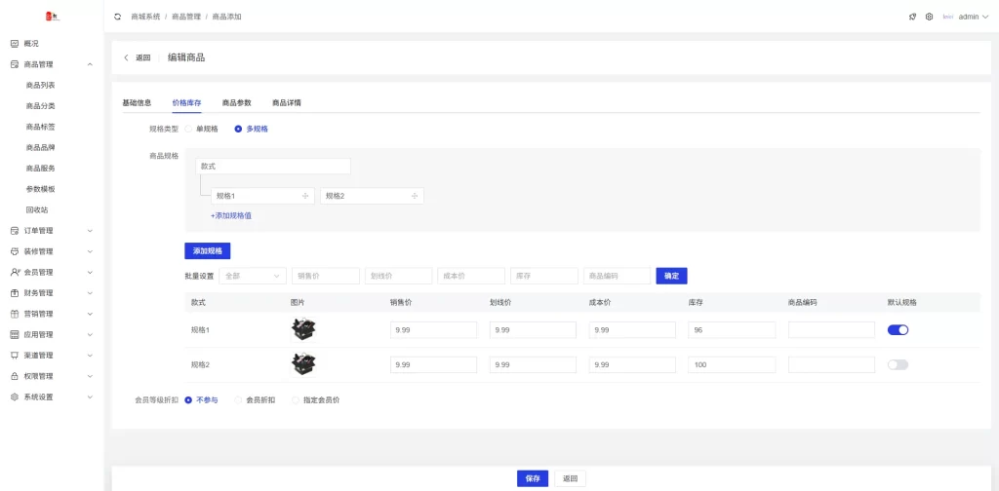Click the 商品编码 field for 规格1
The width and height of the screenshot is (999, 491).
coord(831,330)
